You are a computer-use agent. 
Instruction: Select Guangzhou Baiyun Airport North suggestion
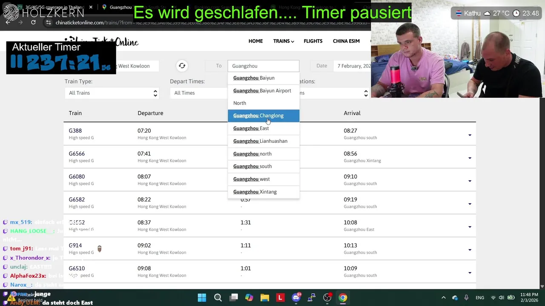point(264,97)
